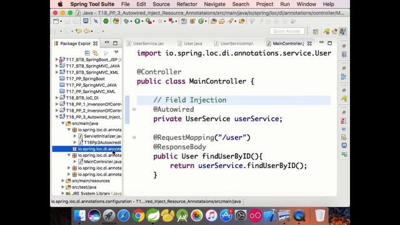
Task: Open the Debug button dropdown arrow
Action: click(x=131, y=22)
